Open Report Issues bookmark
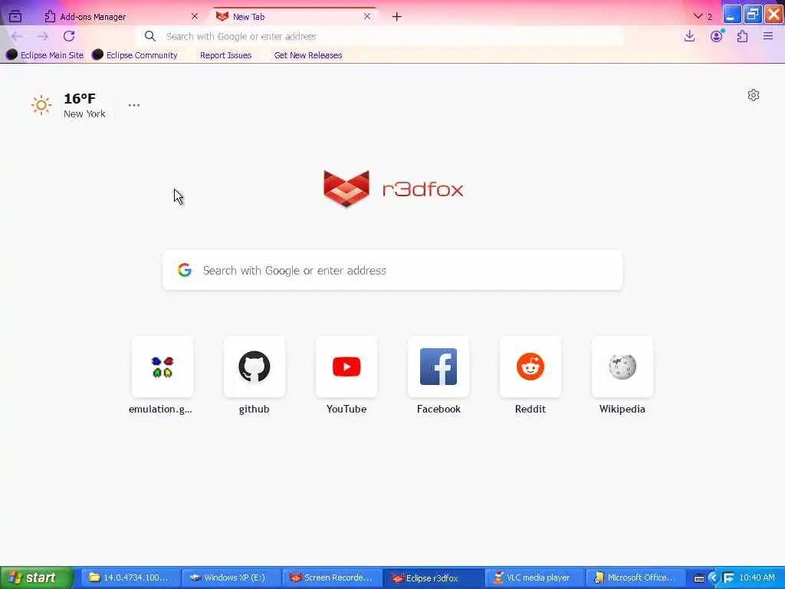Screen dimensions: 785x589 coord(225,55)
